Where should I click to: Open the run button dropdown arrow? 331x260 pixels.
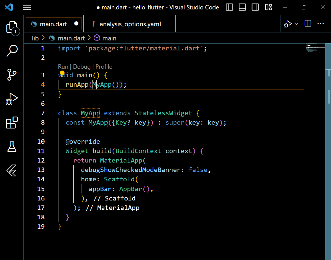[296, 24]
